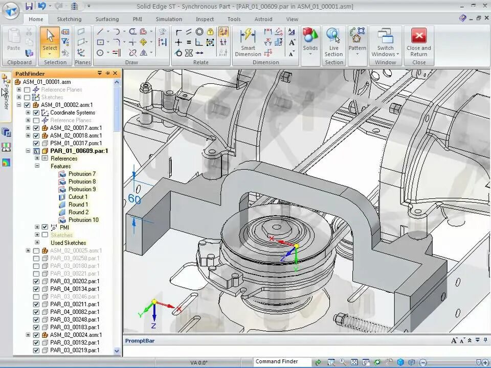
Task: Open the Home ribbon tab
Action: tap(36, 19)
